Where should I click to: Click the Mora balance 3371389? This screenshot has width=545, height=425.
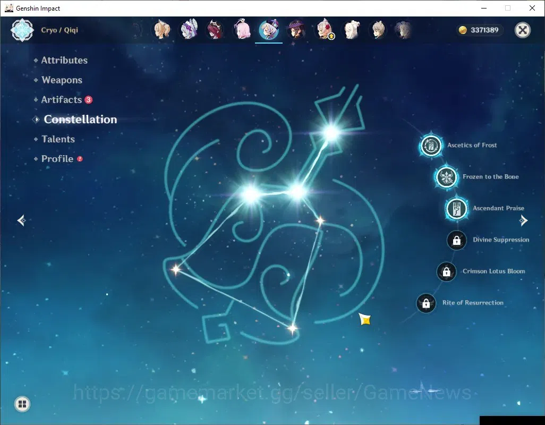coord(484,30)
